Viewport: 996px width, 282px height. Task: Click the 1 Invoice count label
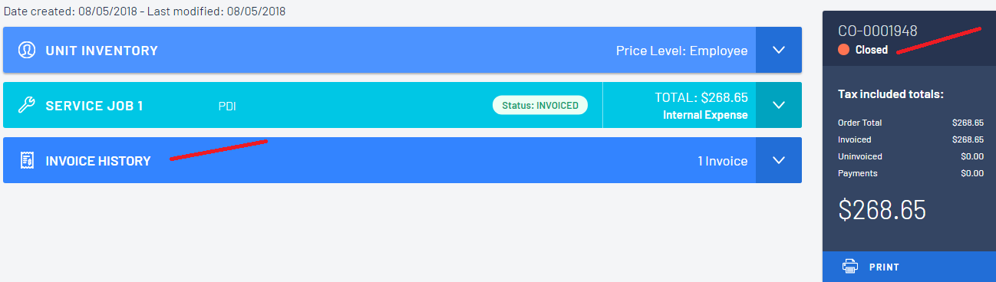(722, 161)
